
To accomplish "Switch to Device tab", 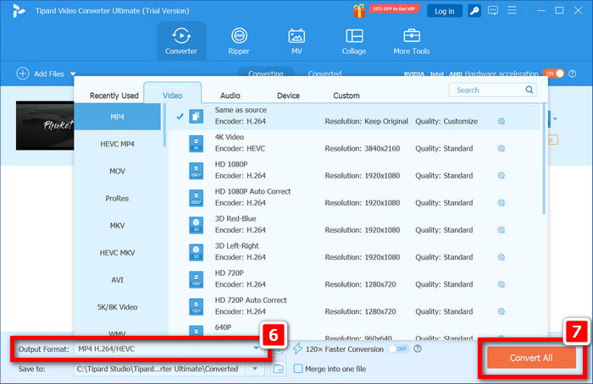I will tap(288, 96).
